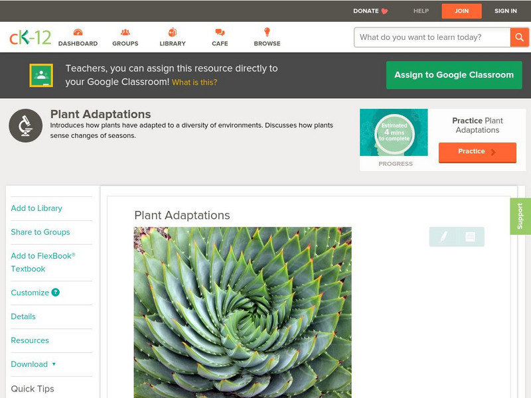
Task: Click the spiral aloe plant image
Action: [x=243, y=312]
